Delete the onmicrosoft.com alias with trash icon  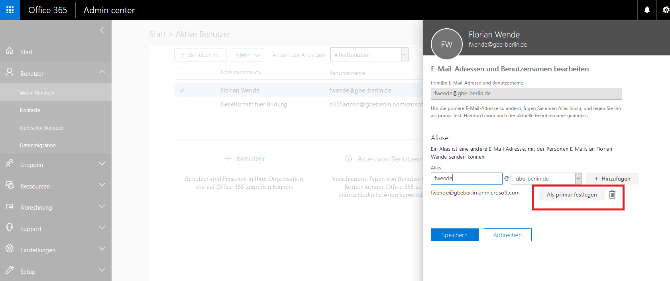pyautogui.click(x=612, y=195)
